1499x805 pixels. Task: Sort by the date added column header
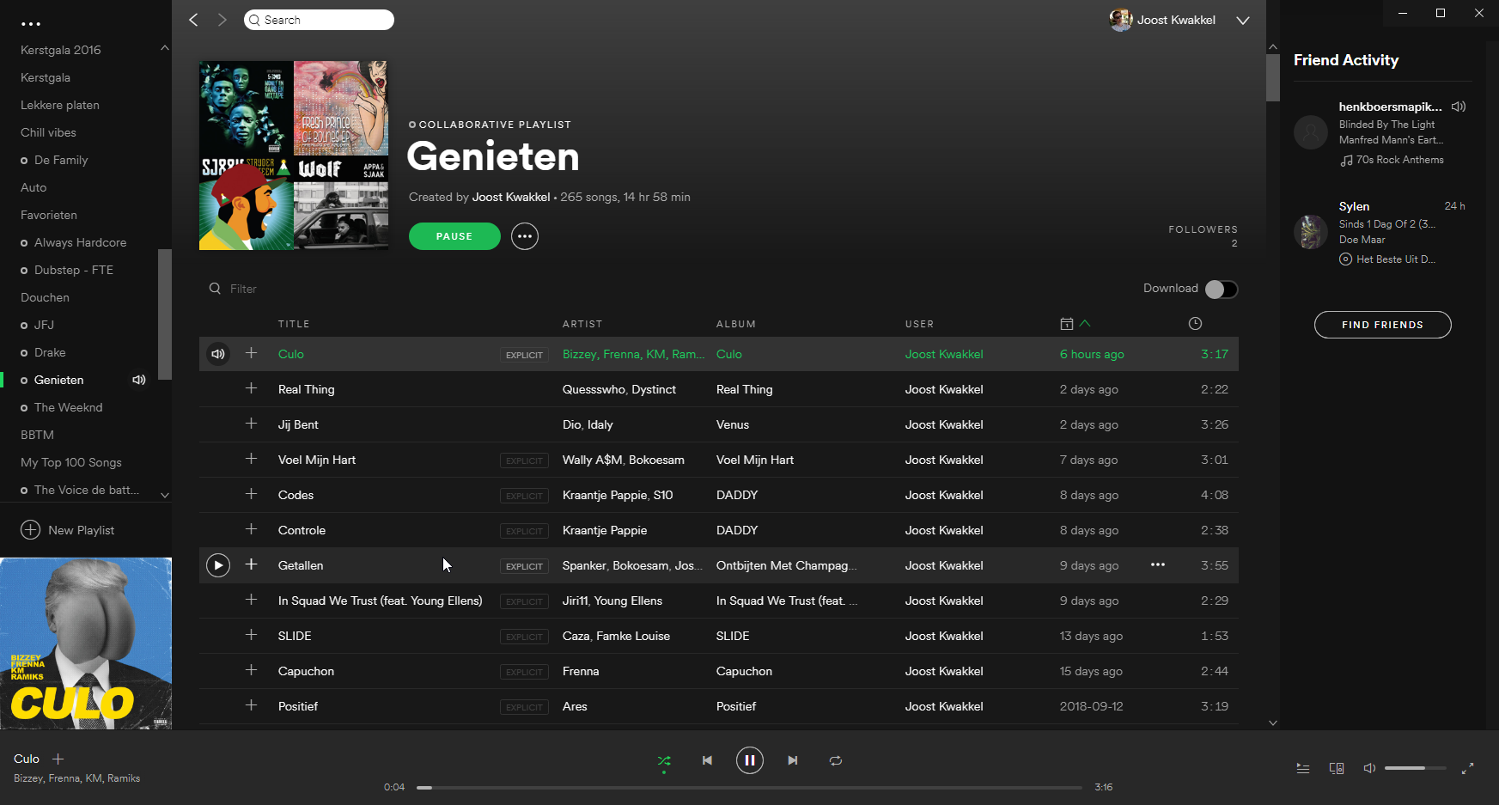tap(1067, 324)
